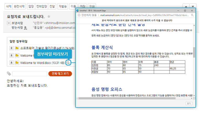This screenshot has width=202, height=115.
Task: Click 전체 태그 보기 orange button
Action: coord(60,74)
